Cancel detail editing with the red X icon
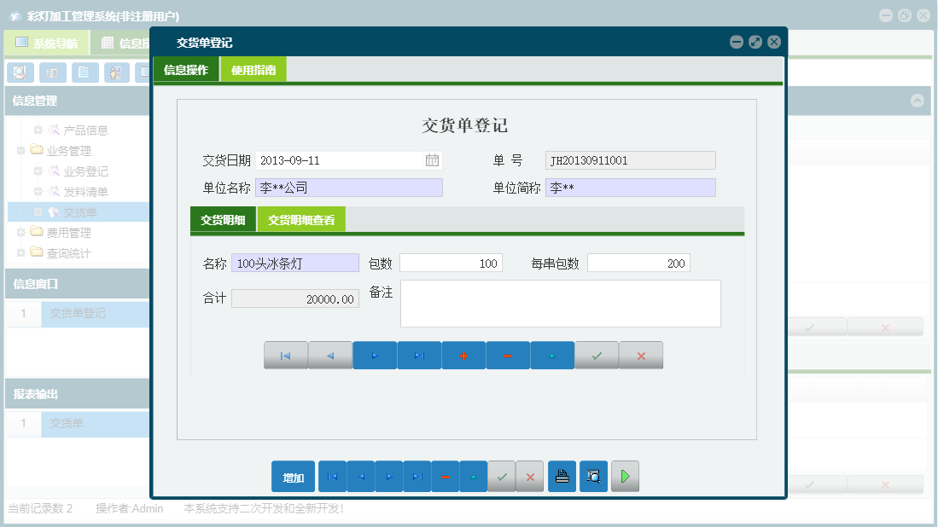938x527 pixels. point(641,356)
